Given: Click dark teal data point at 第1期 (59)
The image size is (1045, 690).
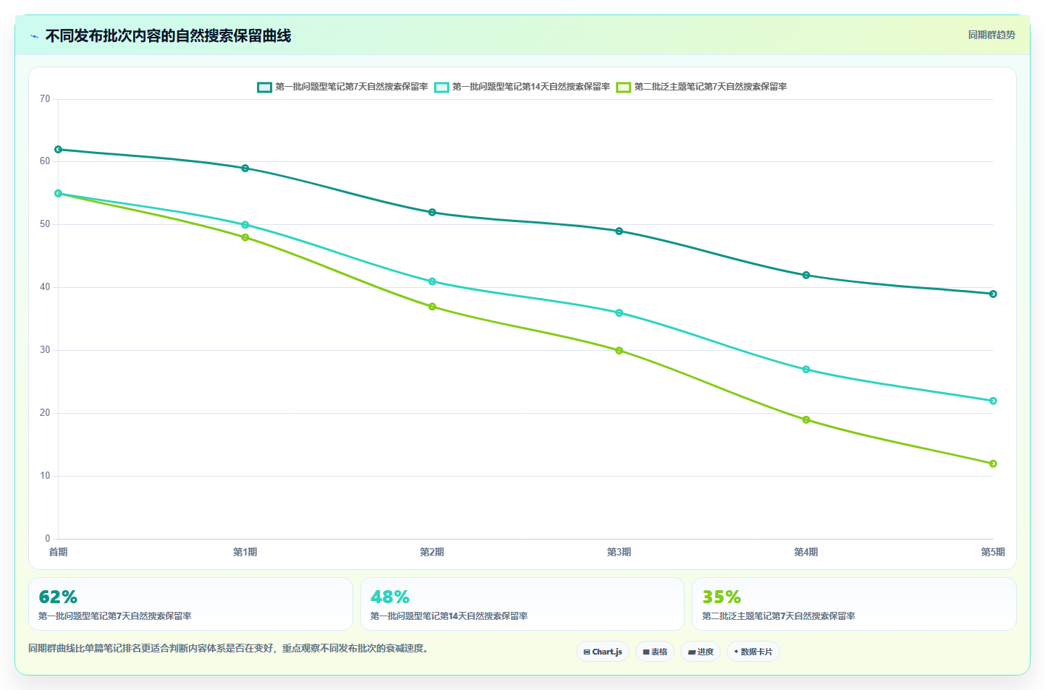Looking at the screenshot, I should point(245,169).
